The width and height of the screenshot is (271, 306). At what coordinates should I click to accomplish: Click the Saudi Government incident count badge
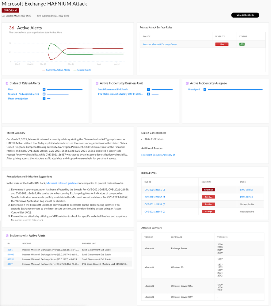148,89
